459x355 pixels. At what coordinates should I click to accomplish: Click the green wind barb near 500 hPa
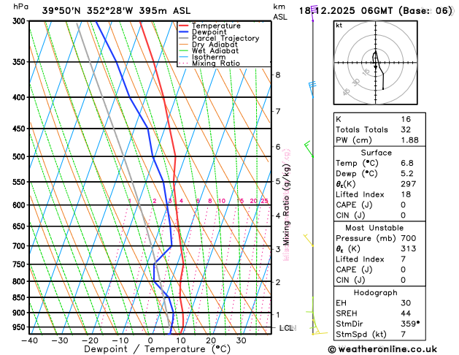[309, 149]
